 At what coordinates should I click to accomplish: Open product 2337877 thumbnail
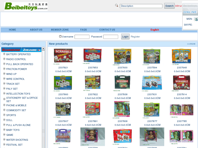[152, 110]
